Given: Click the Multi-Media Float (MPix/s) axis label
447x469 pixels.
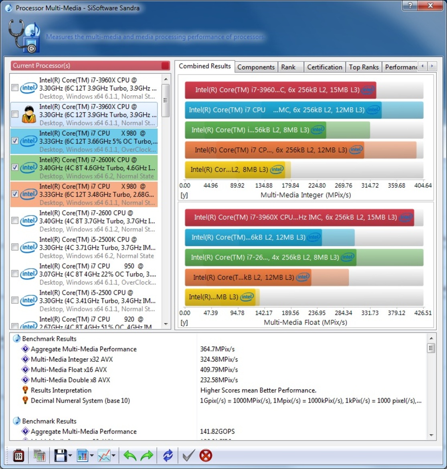Looking at the screenshot, I should coord(305,323).
